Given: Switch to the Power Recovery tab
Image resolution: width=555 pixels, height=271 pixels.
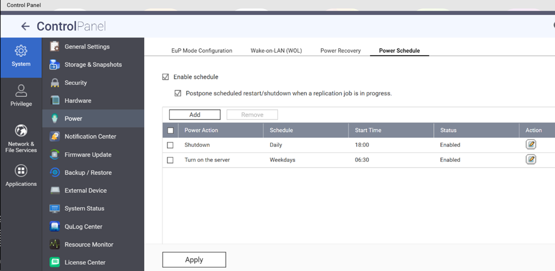Looking at the screenshot, I should pos(340,51).
